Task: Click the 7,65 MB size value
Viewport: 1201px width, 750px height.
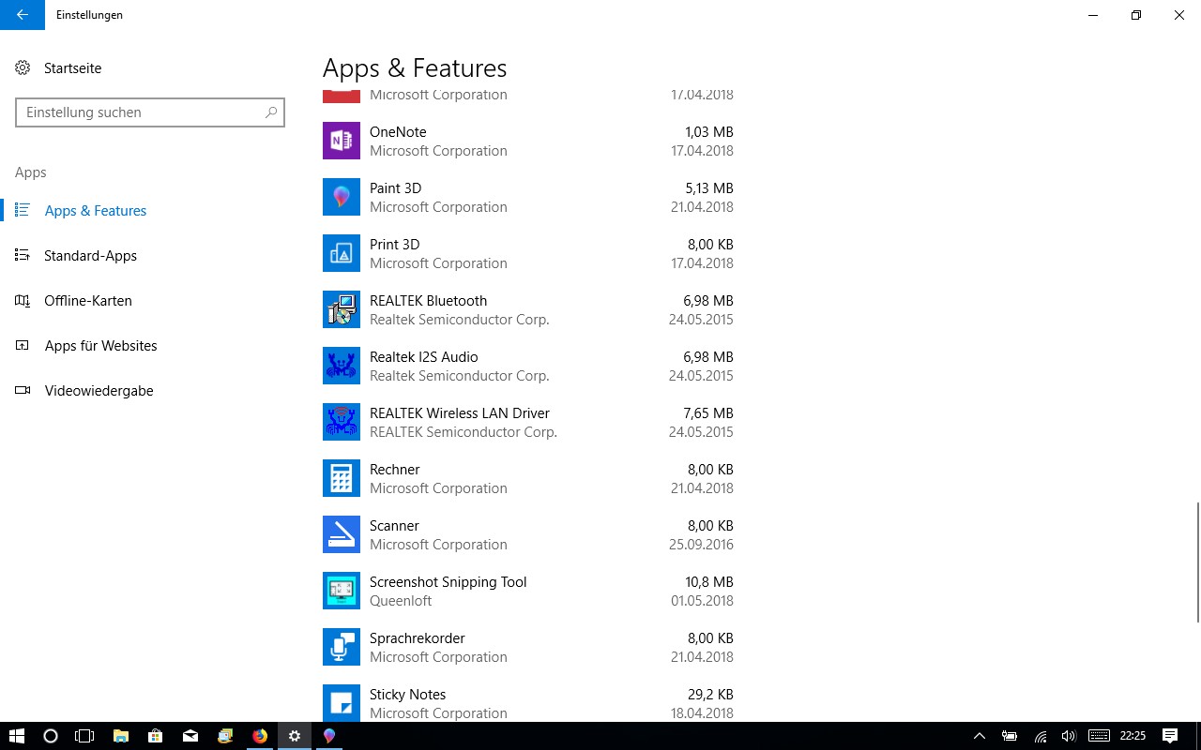Action: (x=708, y=413)
